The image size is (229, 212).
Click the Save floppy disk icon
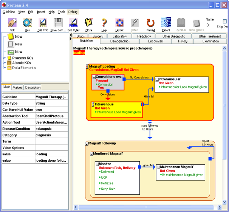58,23
